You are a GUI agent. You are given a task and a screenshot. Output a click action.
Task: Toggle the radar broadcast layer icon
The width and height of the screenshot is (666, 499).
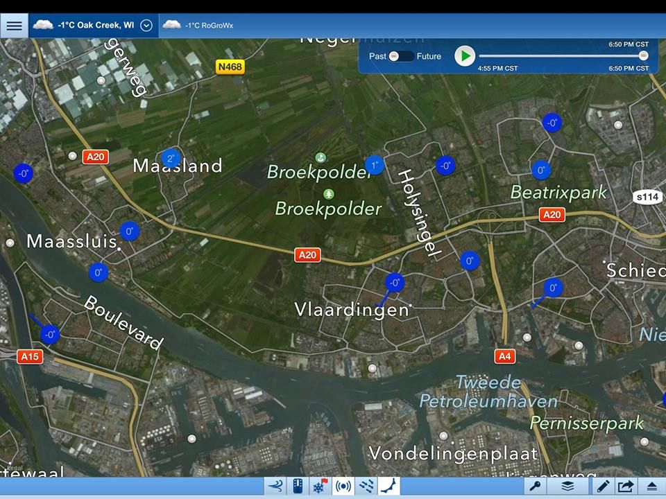[x=343, y=487]
